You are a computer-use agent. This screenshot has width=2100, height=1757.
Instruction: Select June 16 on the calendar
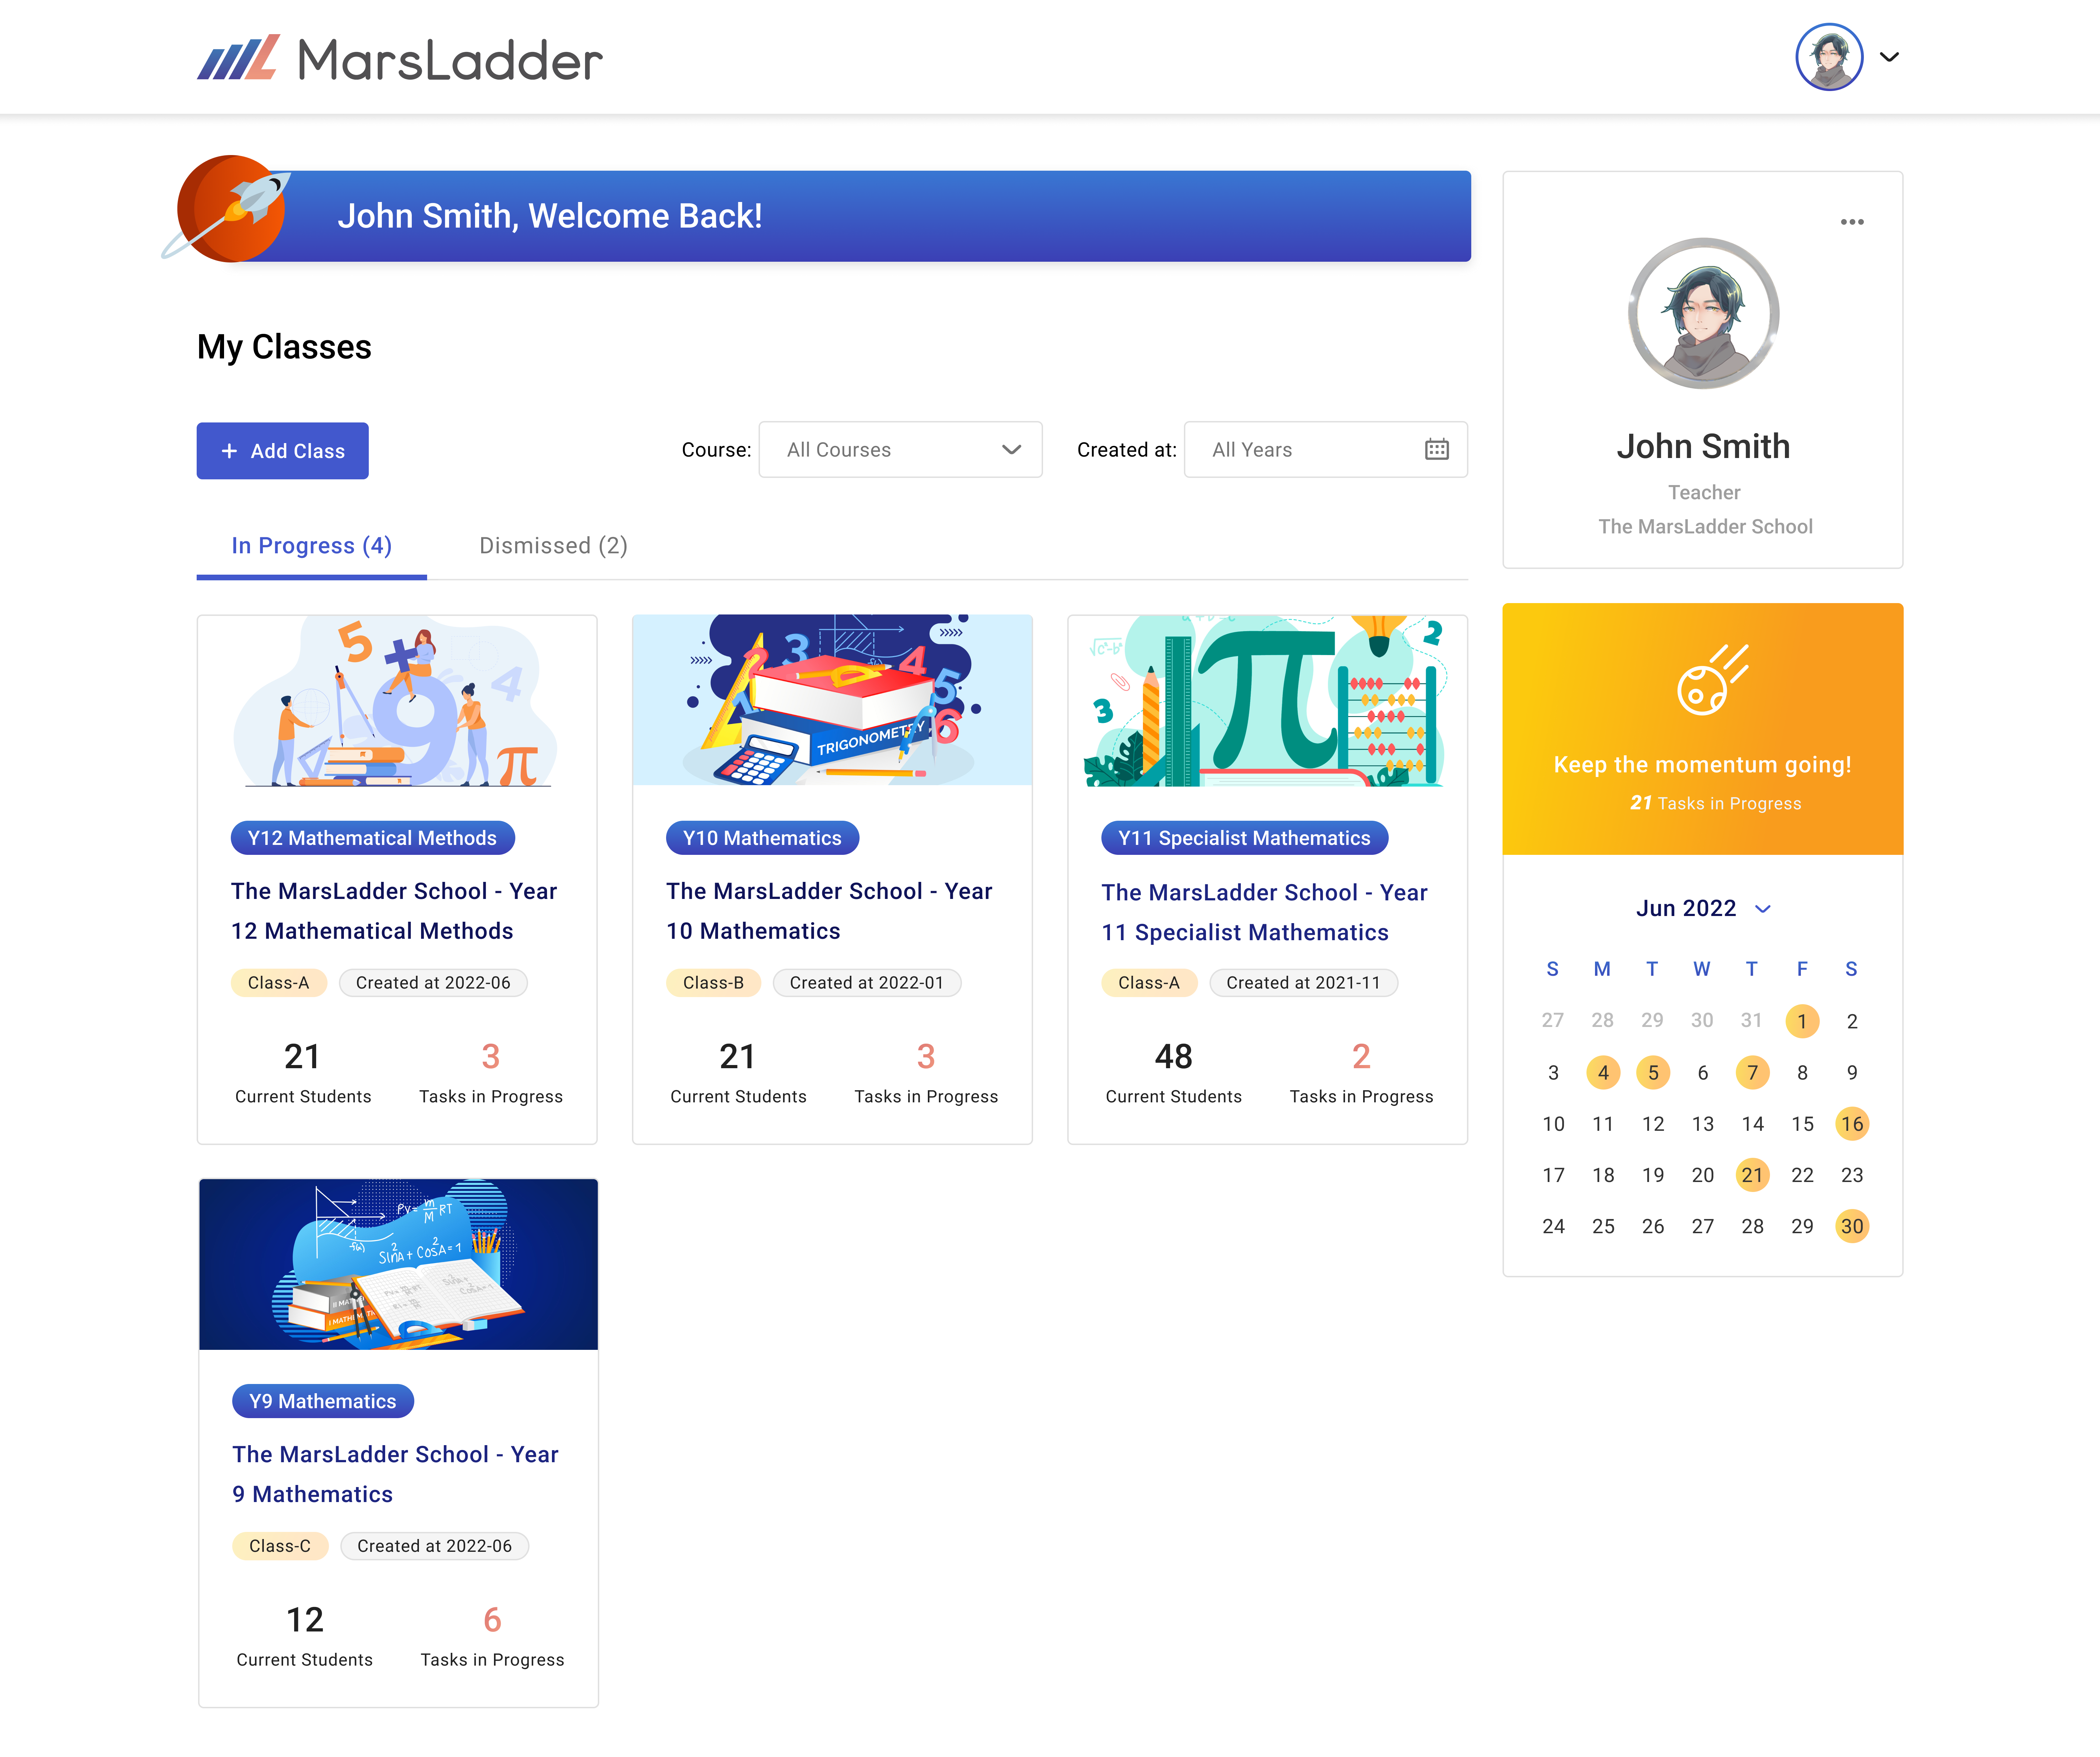1852,1124
